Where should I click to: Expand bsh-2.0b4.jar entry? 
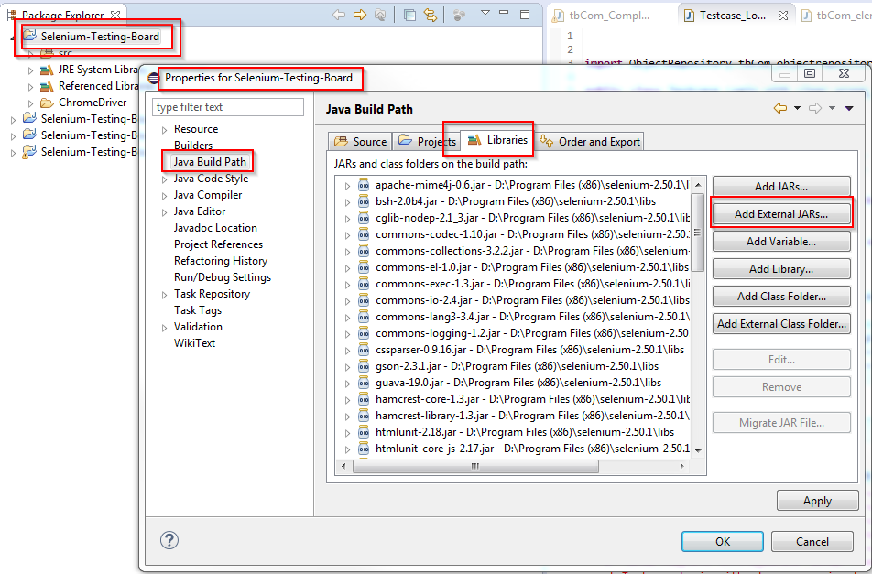[x=347, y=202]
